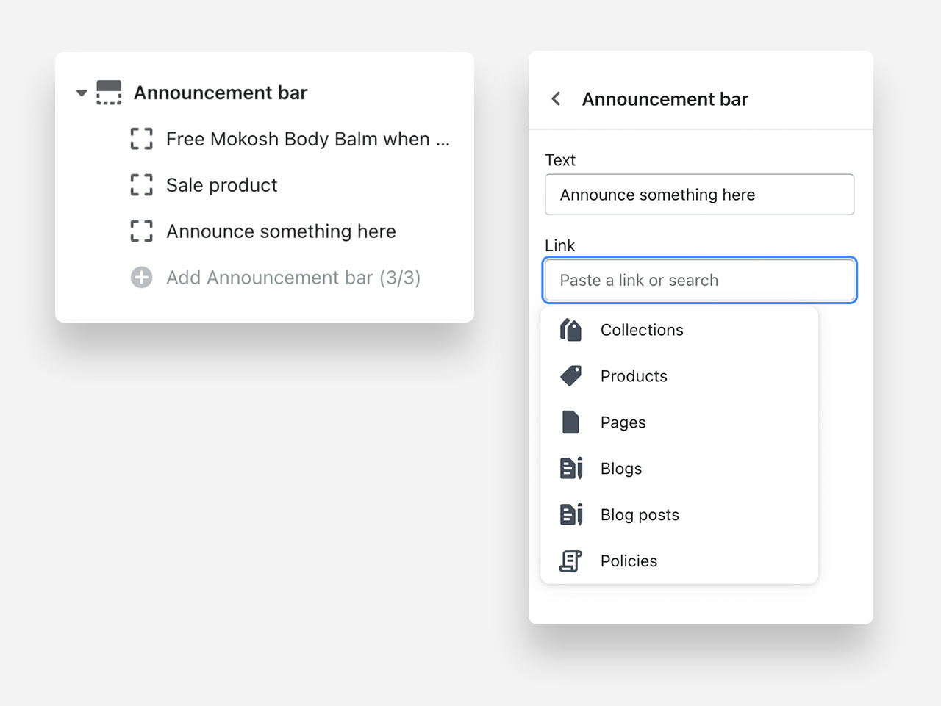Viewport: 941px width, 706px height.
Task: Click the plus icon for Add Announcement bar
Action: 141,278
